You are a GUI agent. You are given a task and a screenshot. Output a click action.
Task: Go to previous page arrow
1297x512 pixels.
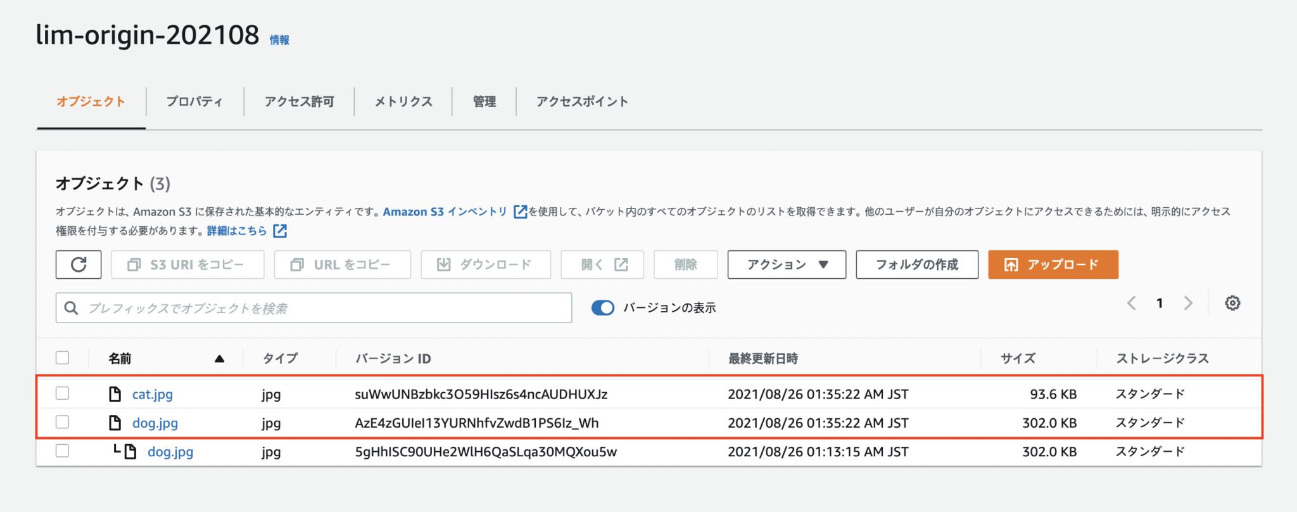(1131, 303)
